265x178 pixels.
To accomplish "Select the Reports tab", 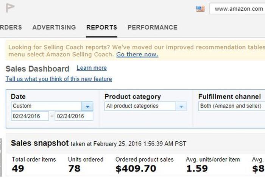I will (101, 27).
